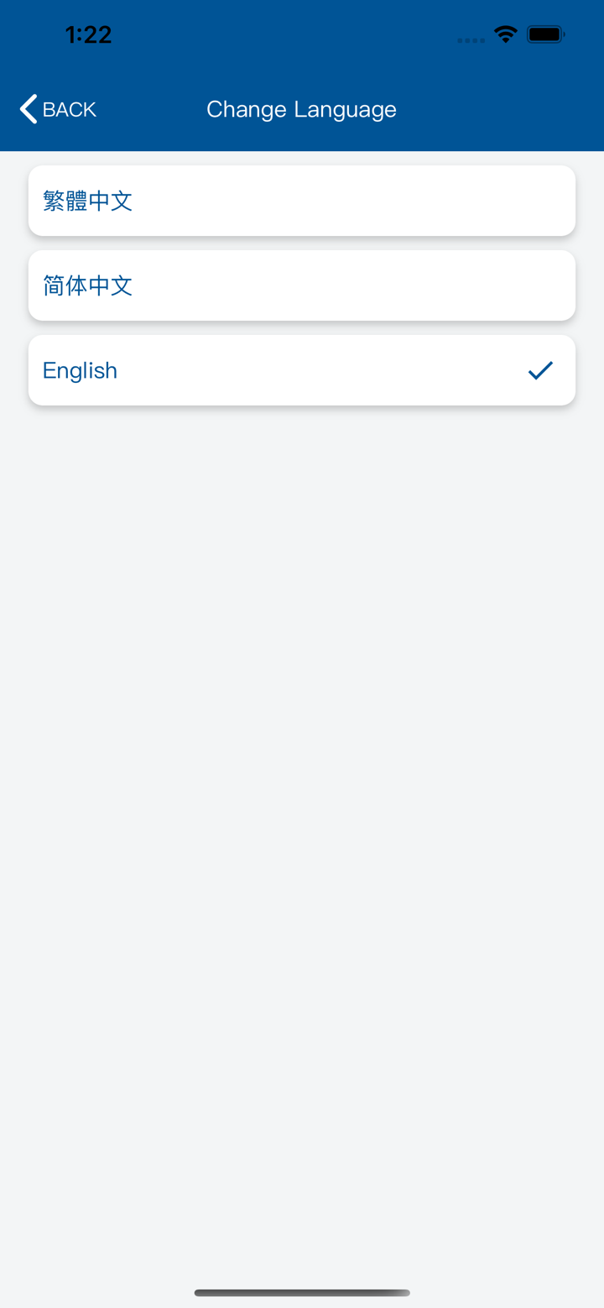
Task: Tap the back chevron arrow icon
Action: (x=29, y=109)
